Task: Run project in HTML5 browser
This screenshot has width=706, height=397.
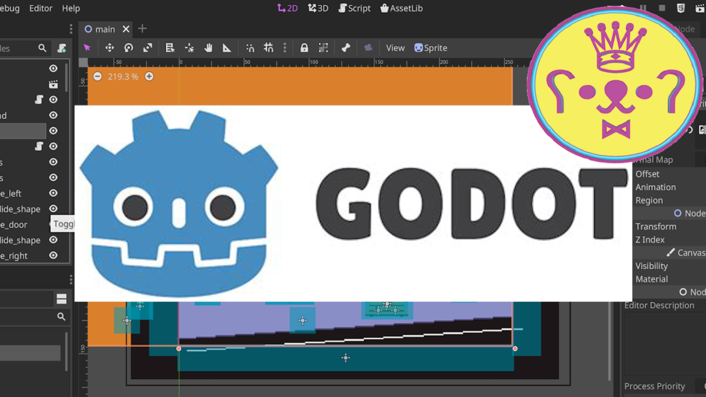Action: (x=681, y=8)
